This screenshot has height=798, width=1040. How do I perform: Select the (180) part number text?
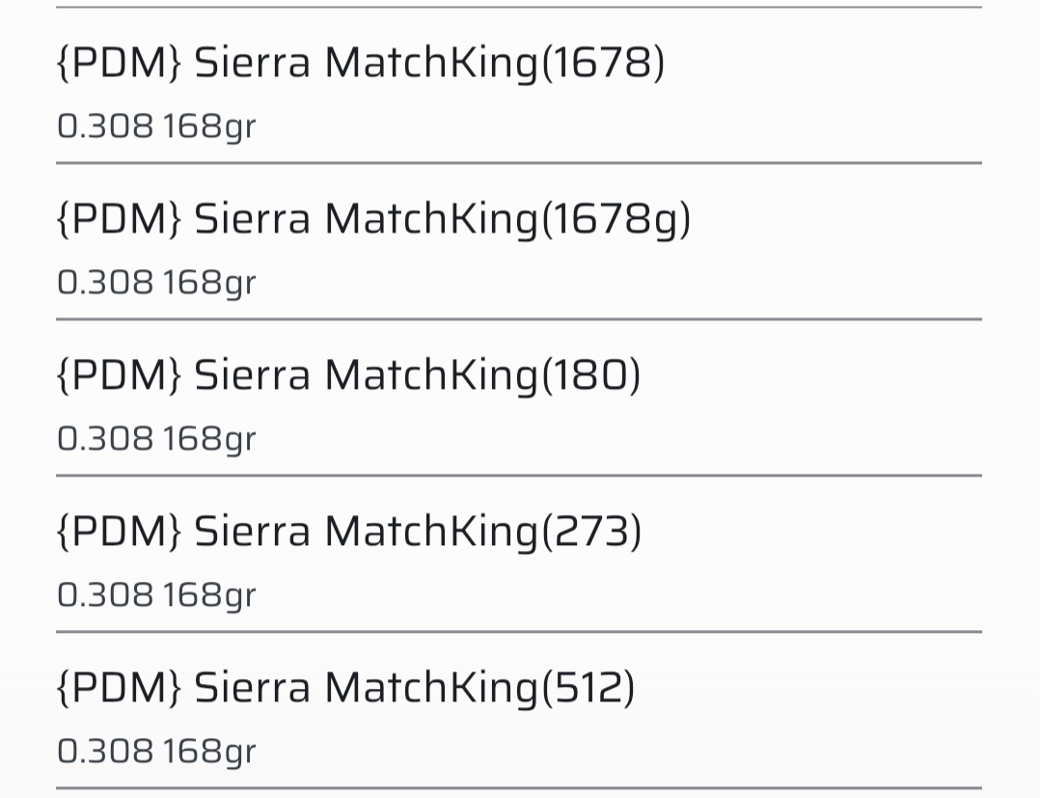[x=590, y=376]
